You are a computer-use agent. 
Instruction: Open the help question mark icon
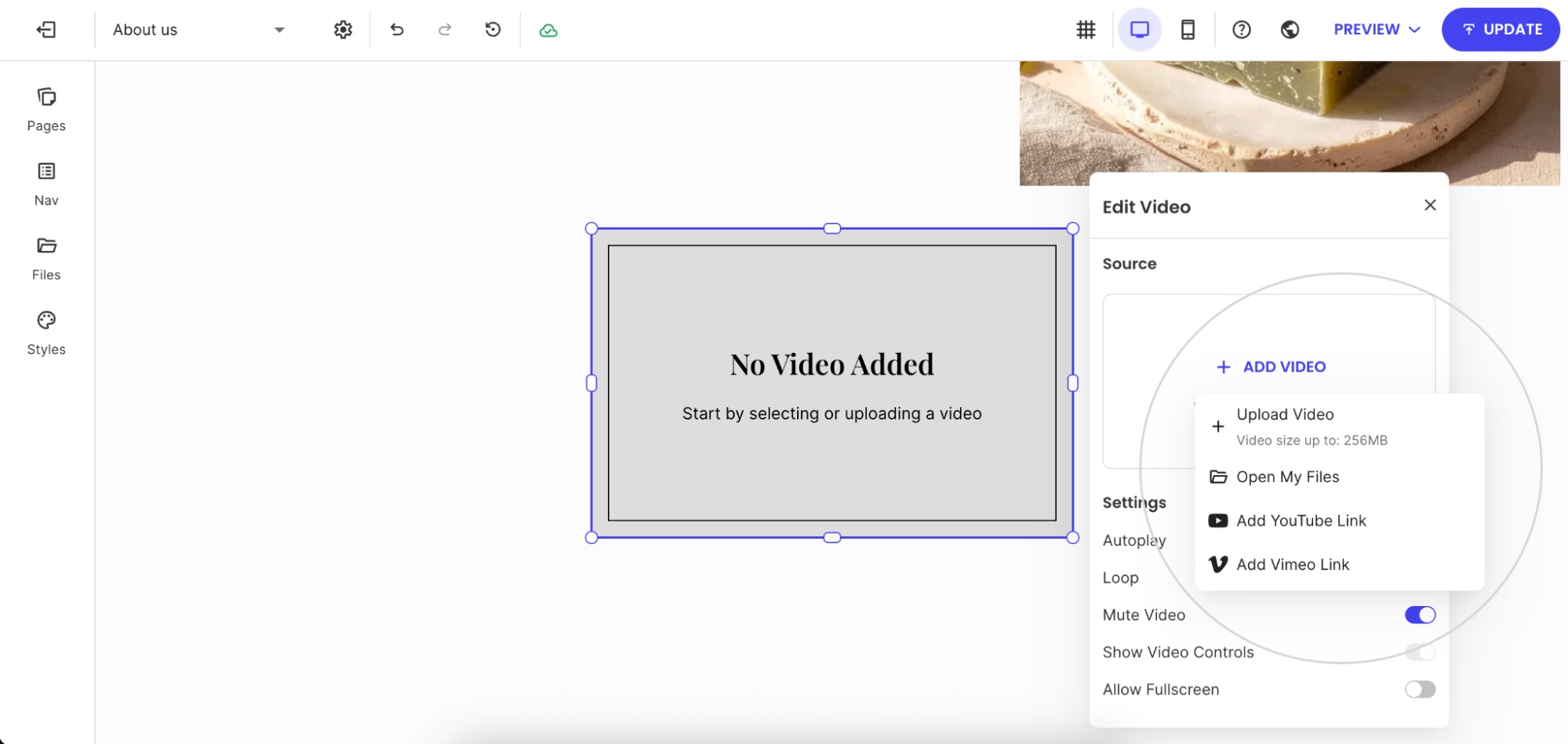[x=1241, y=30]
